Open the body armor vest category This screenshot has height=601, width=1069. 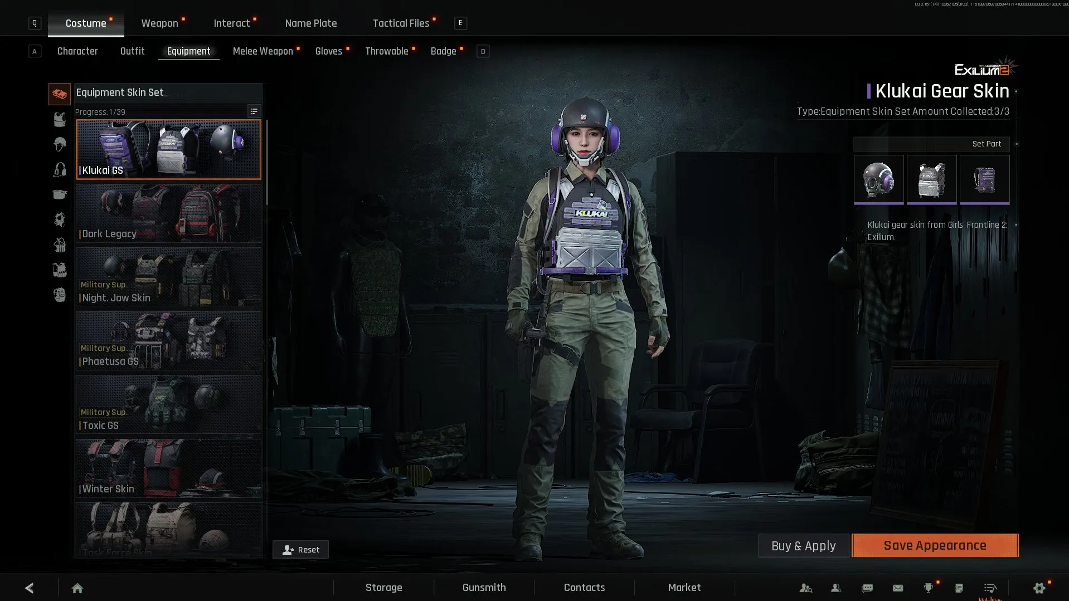[x=60, y=119]
